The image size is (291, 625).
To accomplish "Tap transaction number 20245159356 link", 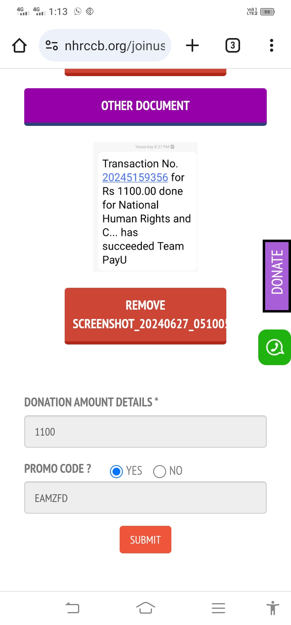I will point(135,177).
